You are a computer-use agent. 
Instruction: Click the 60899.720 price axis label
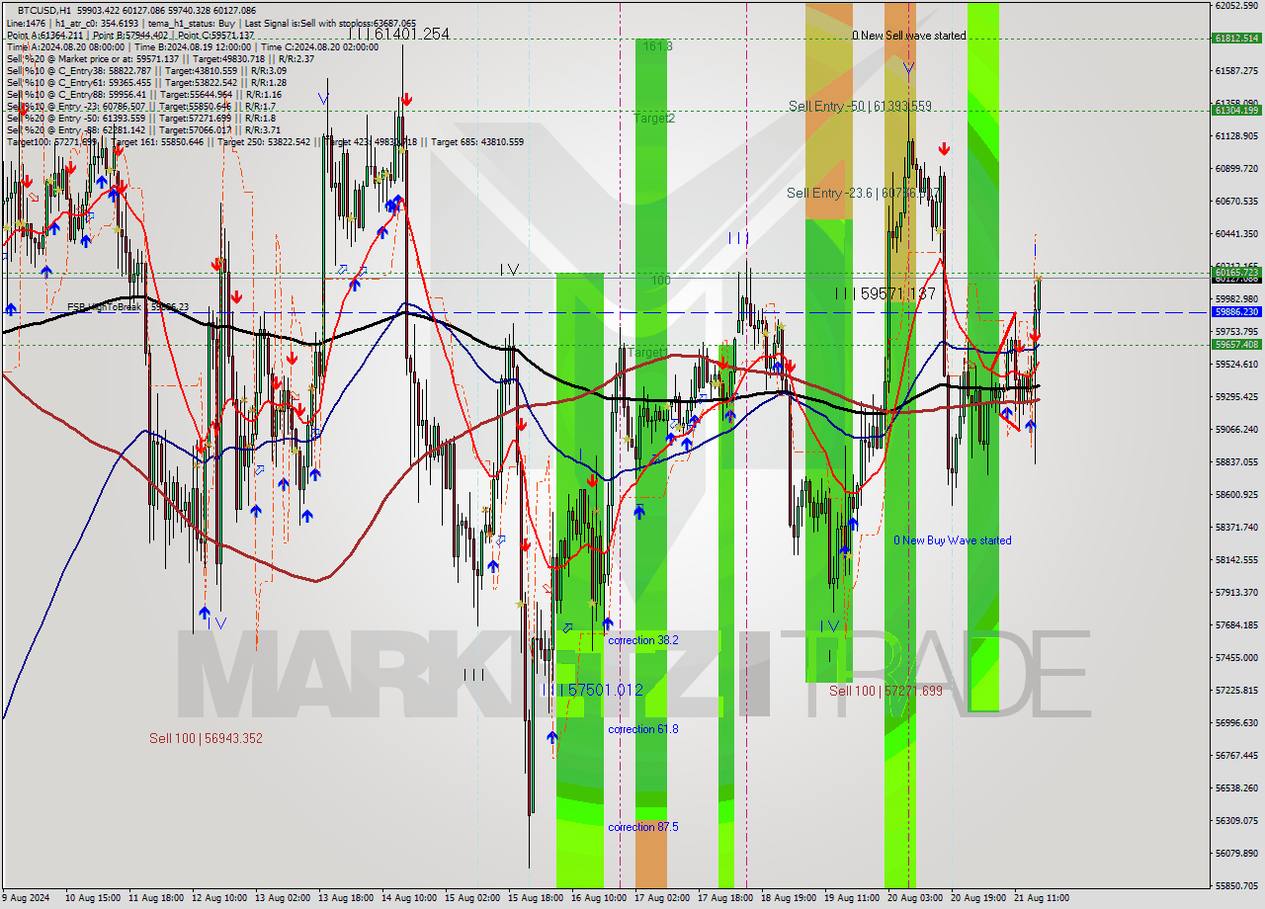click(x=1235, y=169)
